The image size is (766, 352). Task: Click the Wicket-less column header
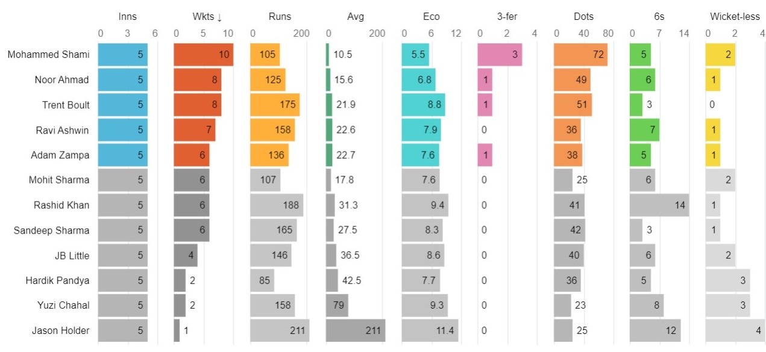[735, 17]
